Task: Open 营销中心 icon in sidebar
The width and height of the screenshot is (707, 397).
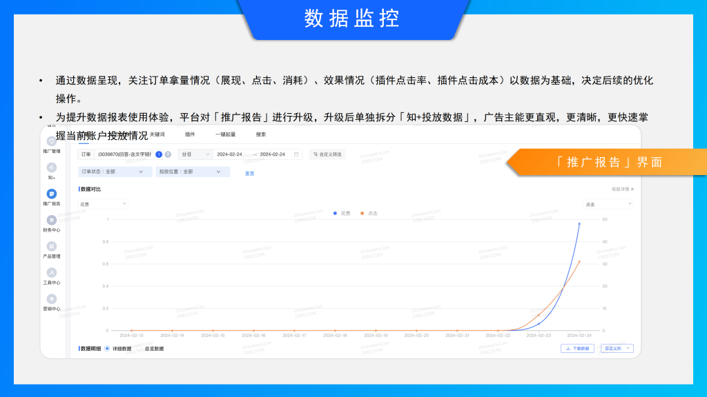Action: point(51,299)
